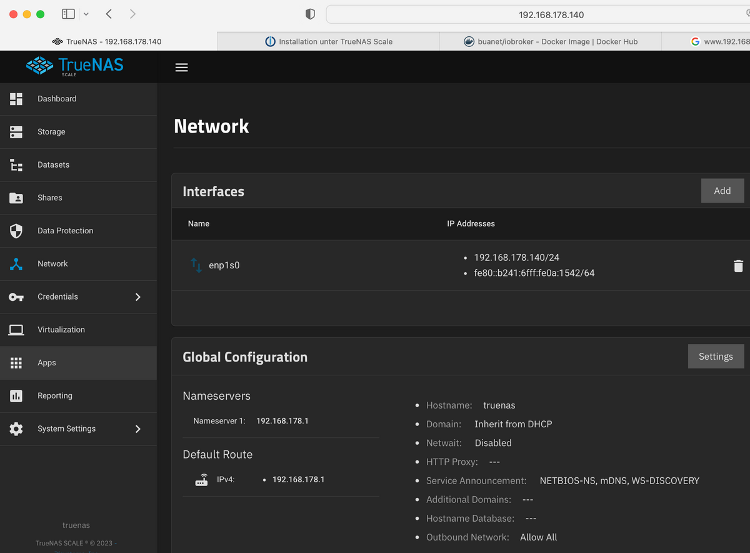Delete enp1s0 interface with trash icon
This screenshot has width=750, height=553.
pos(738,266)
